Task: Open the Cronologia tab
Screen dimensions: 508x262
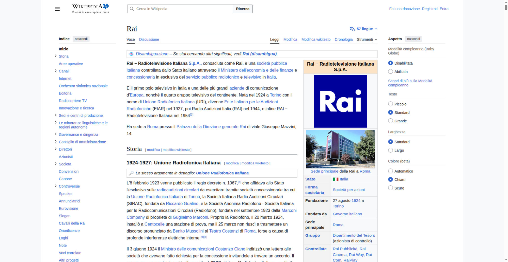Action: point(343,40)
